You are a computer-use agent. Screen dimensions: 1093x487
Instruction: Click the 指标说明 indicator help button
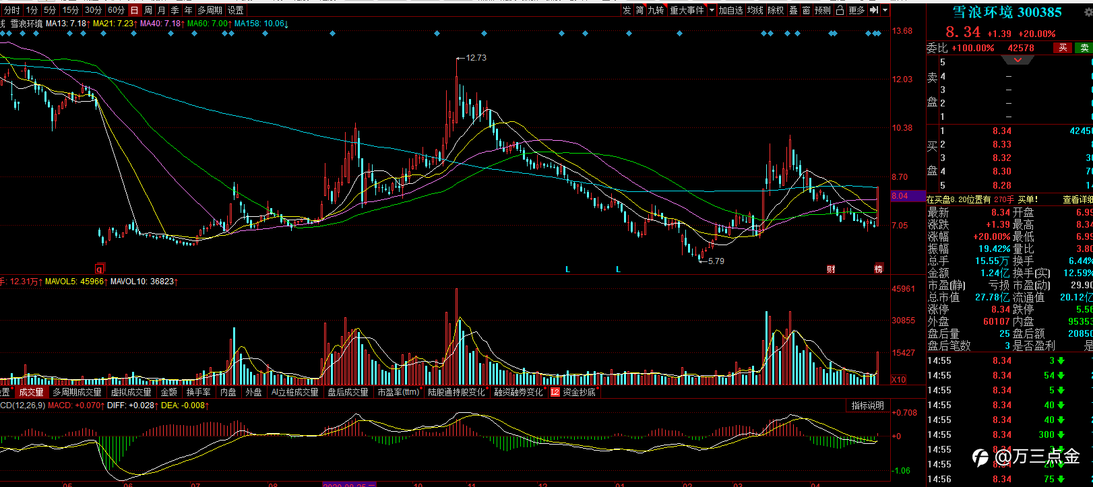click(867, 405)
